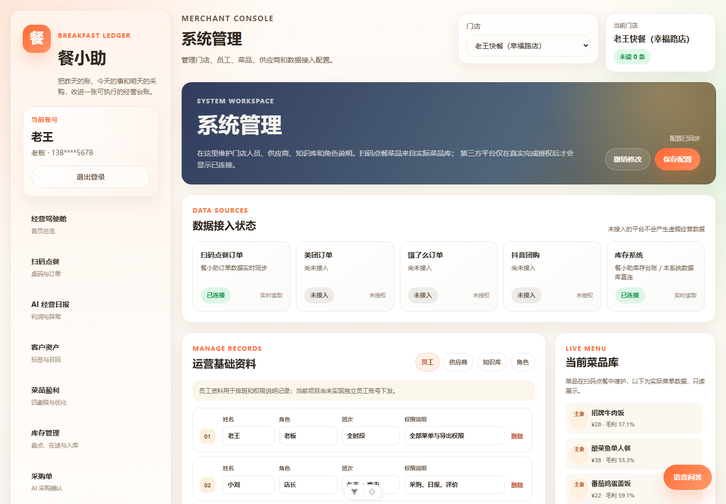Open 采购单 in the sidebar
Screen dimensions: 726x504
click(x=91, y=482)
